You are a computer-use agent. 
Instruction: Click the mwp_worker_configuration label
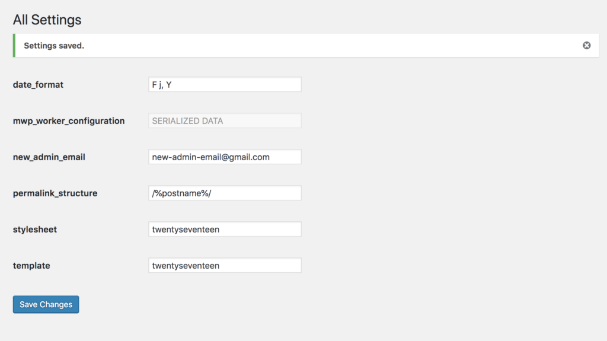[x=69, y=121]
